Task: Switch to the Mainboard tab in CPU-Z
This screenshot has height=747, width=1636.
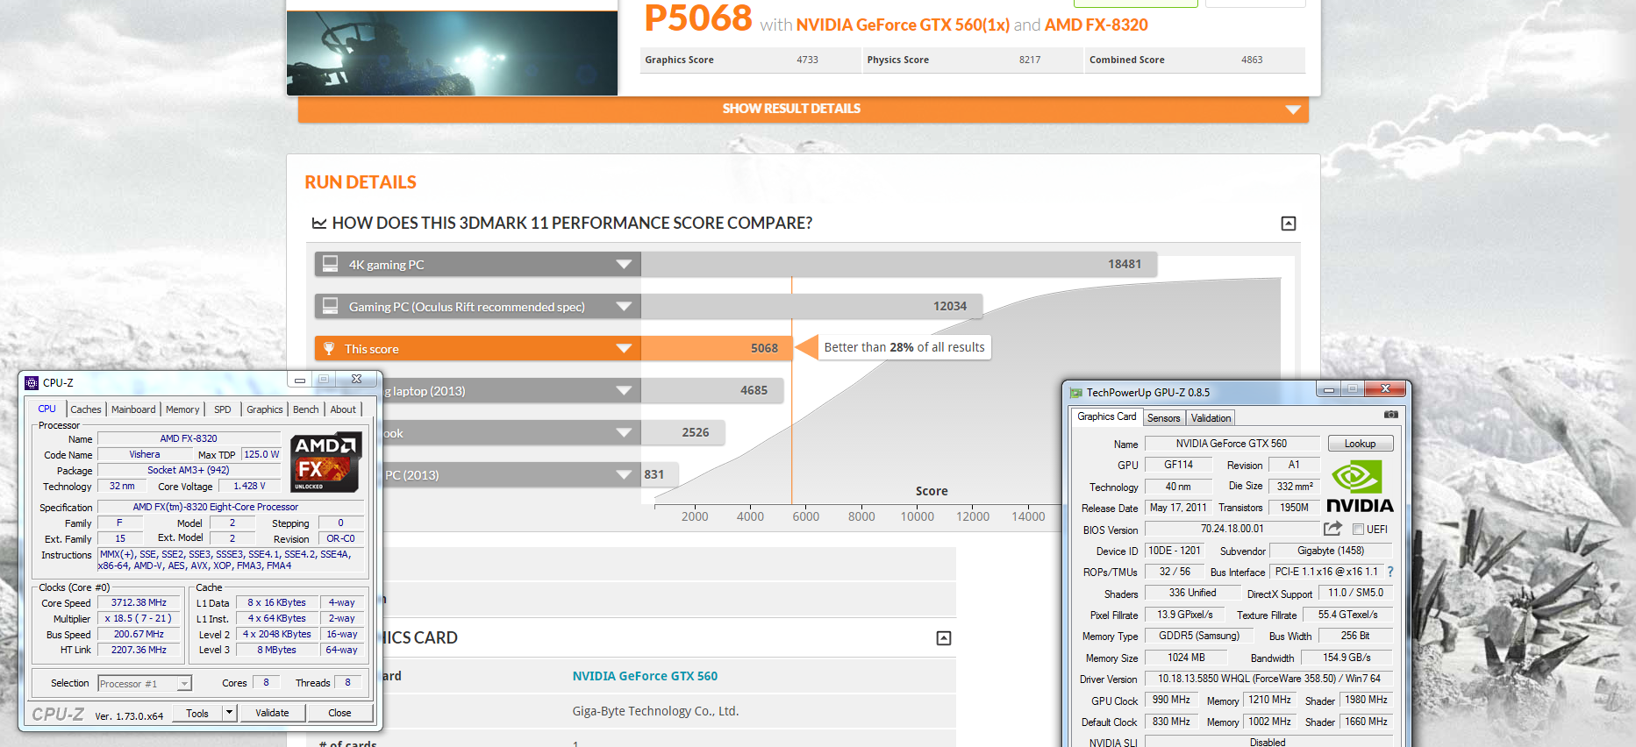Action: pyautogui.click(x=133, y=409)
